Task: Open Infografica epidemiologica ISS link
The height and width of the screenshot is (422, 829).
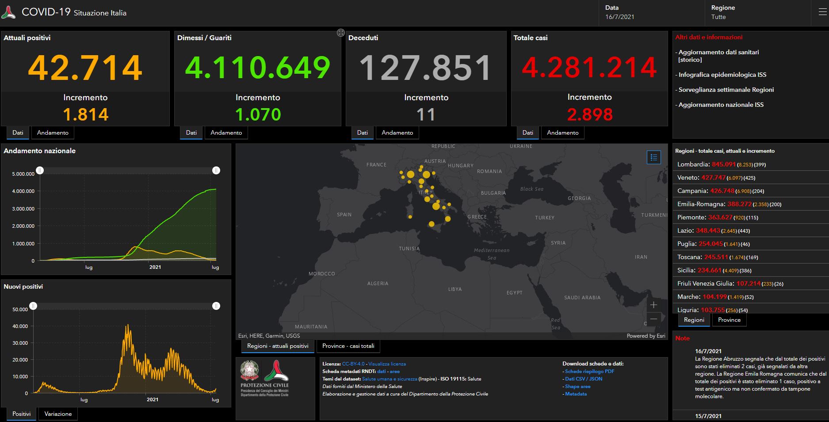Action: [x=722, y=75]
